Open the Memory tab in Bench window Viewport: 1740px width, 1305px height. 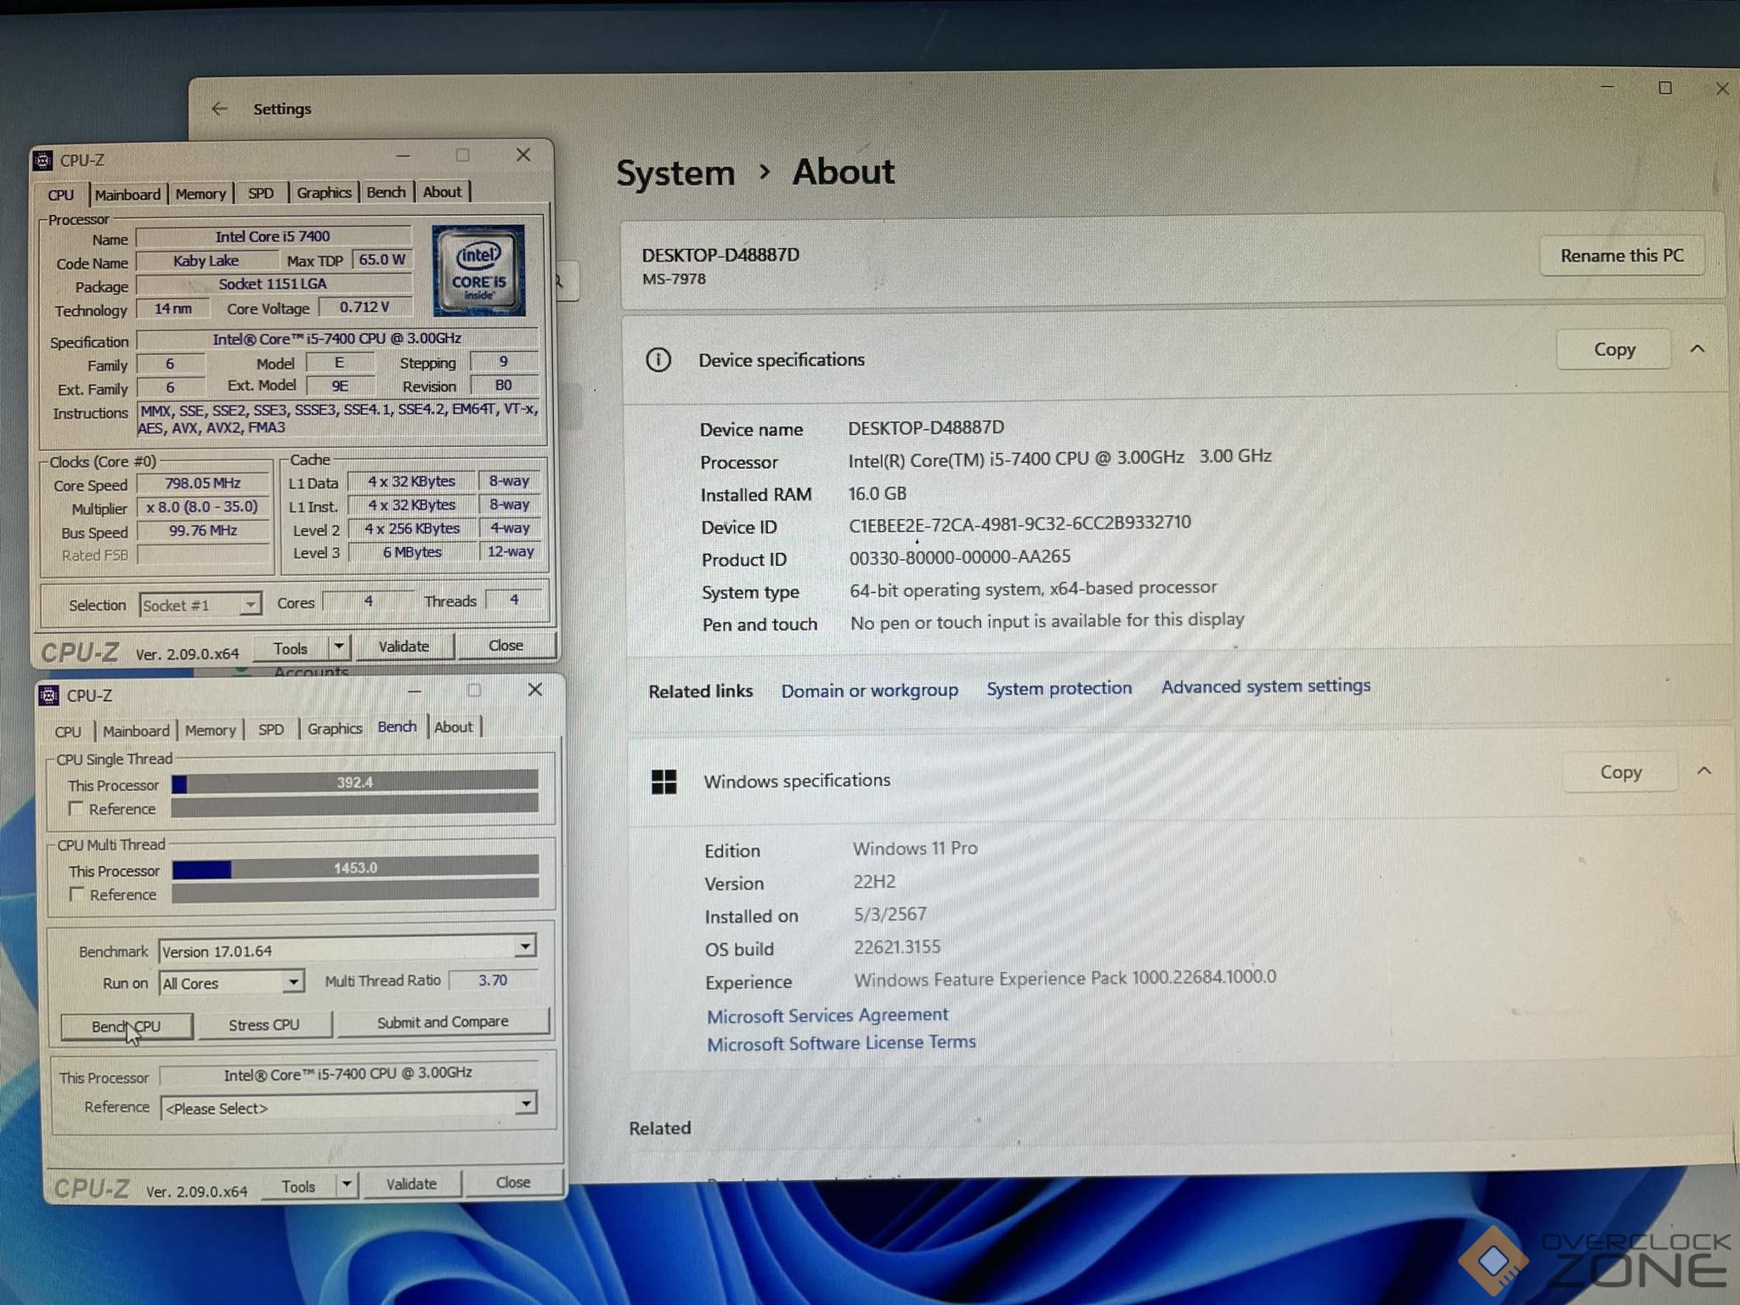210,731
